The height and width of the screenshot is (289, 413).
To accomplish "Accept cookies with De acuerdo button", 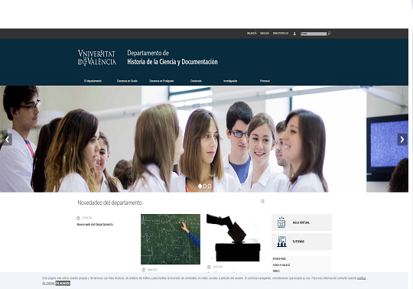I will click(x=63, y=283).
